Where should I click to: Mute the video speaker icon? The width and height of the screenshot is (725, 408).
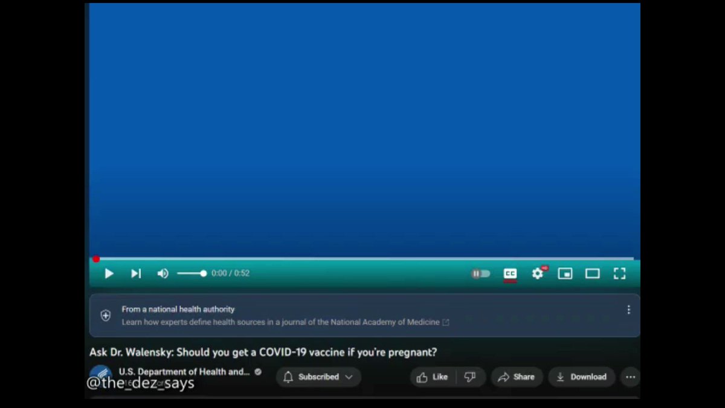click(163, 274)
